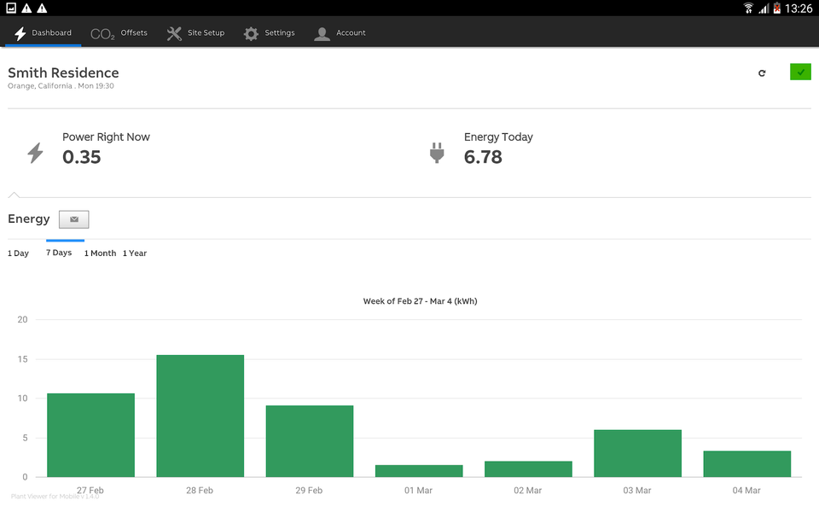819x512 pixels.
Task: Click the Smith Residence title
Action: tap(63, 73)
